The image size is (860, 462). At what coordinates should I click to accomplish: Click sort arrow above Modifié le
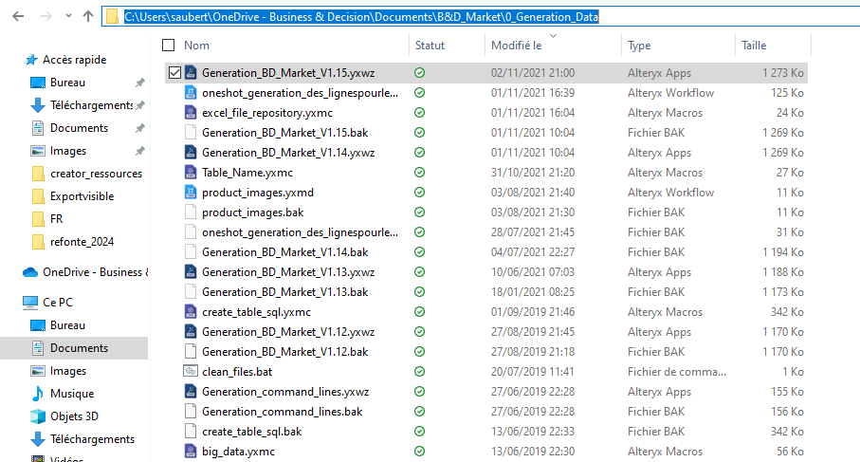point(553,36)
